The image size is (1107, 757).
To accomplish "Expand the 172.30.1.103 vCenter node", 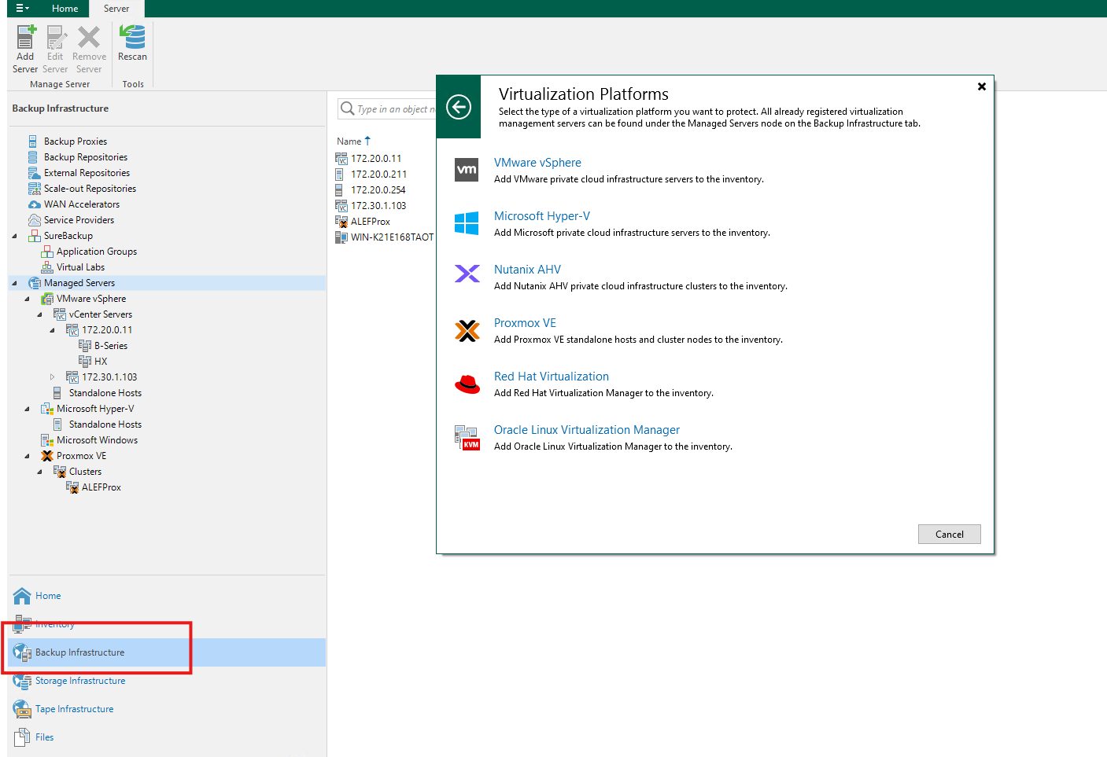I will tap(52, 377).
